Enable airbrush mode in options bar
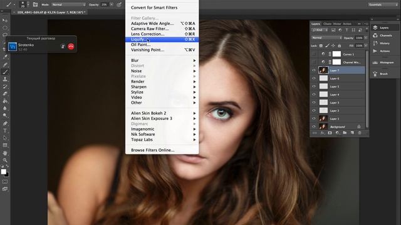This screenshot has height=225, width=401. (x=119, y=4)
